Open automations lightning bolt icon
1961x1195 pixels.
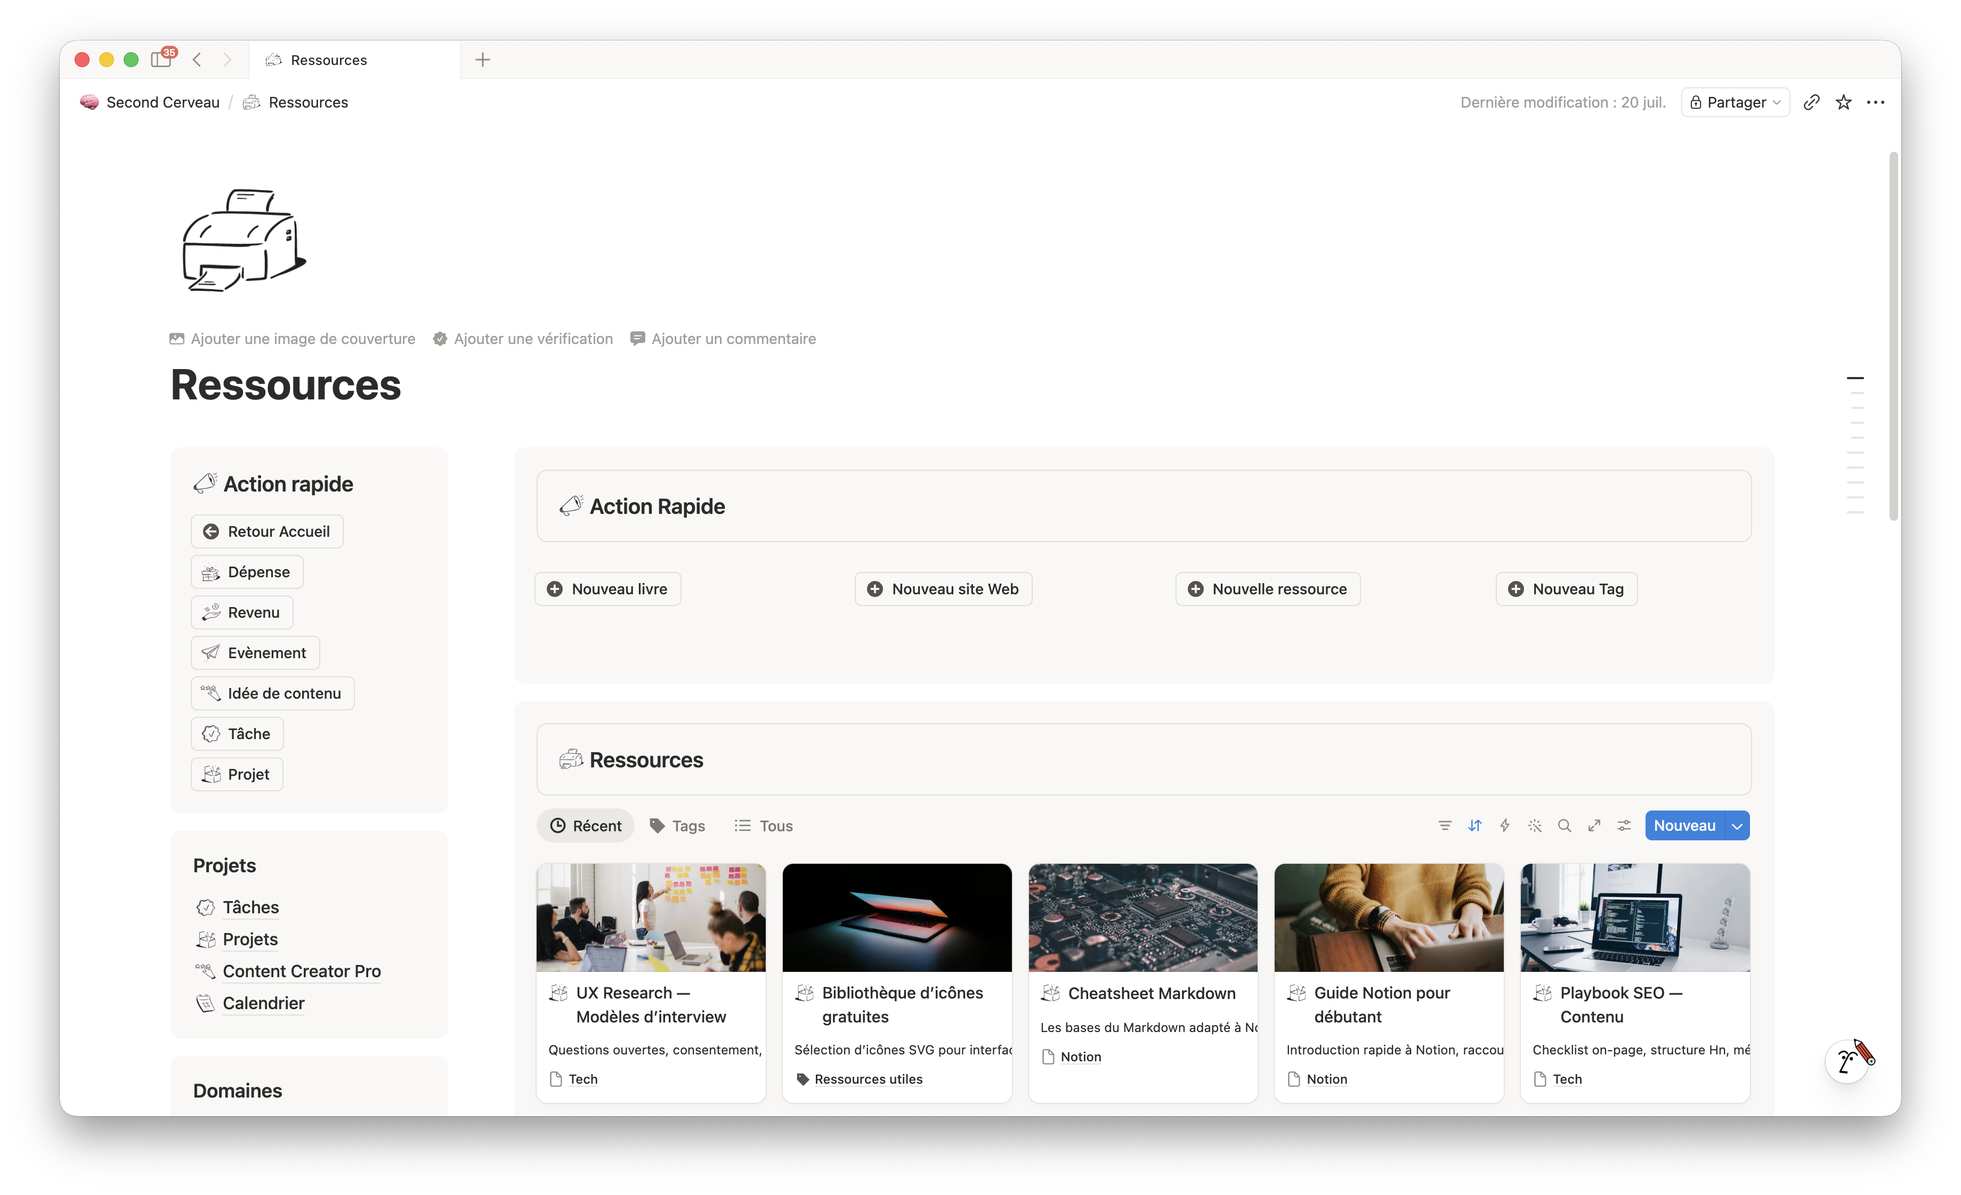click(x=1504, y=826)
